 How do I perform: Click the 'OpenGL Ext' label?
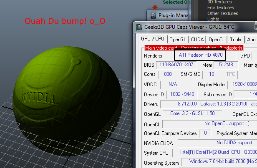tap(244, 114)
